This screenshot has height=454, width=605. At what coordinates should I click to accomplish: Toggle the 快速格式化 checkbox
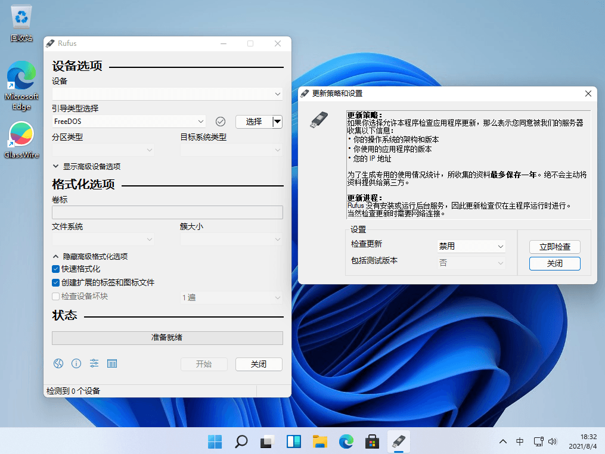55,269
